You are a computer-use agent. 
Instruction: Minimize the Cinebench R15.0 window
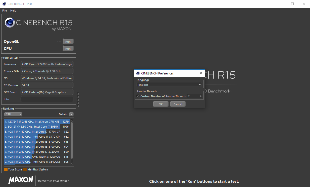pos(281,4)
